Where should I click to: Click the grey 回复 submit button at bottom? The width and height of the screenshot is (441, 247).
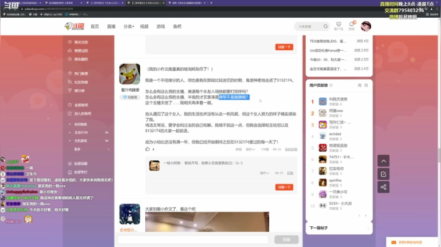click(286, 240)
